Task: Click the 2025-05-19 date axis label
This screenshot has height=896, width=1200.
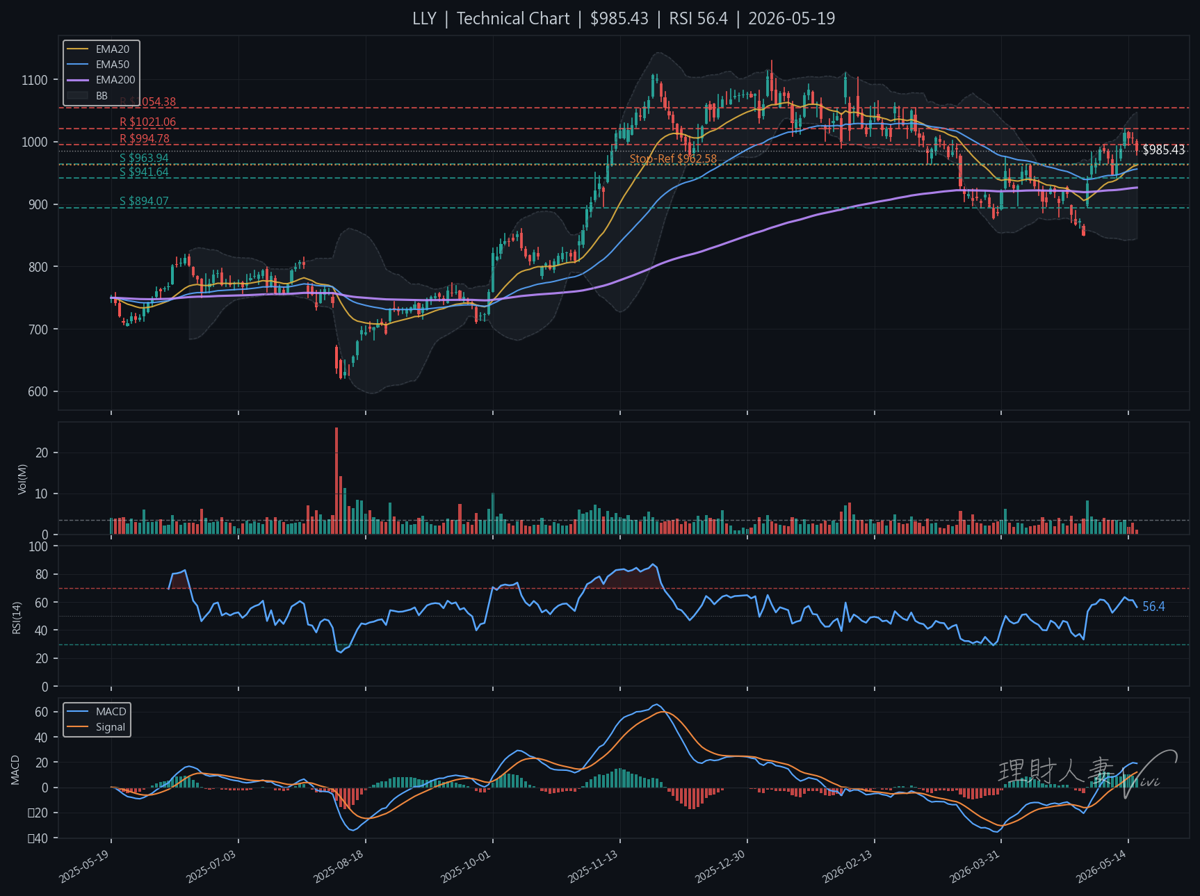Action: coord(84,867)
